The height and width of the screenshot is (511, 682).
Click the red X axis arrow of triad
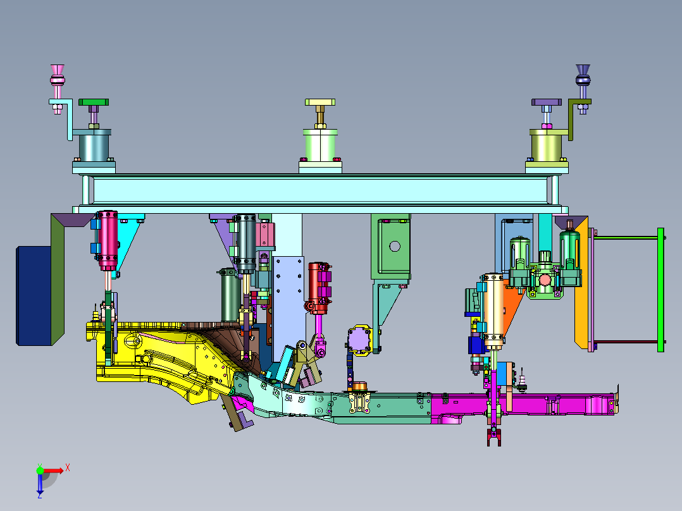53,471
